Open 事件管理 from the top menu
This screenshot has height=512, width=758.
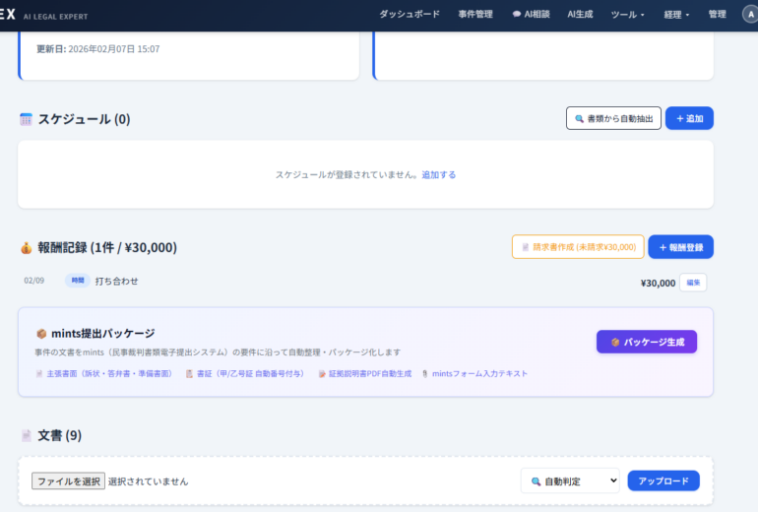click(x=475, y=15)
